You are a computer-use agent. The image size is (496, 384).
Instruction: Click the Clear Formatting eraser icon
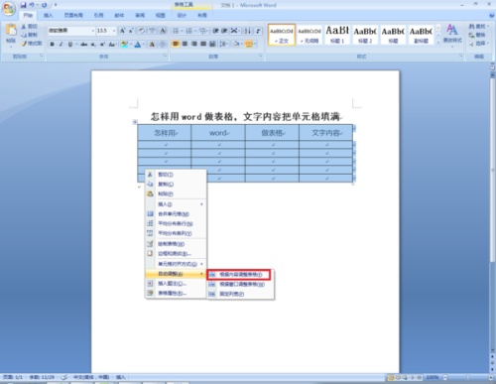click(x=142, y=31)
